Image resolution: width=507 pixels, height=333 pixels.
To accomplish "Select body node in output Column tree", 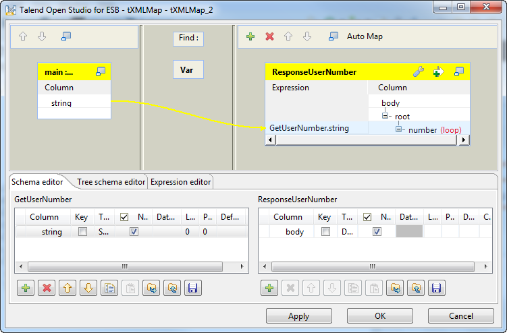I will tap(391, 103).
